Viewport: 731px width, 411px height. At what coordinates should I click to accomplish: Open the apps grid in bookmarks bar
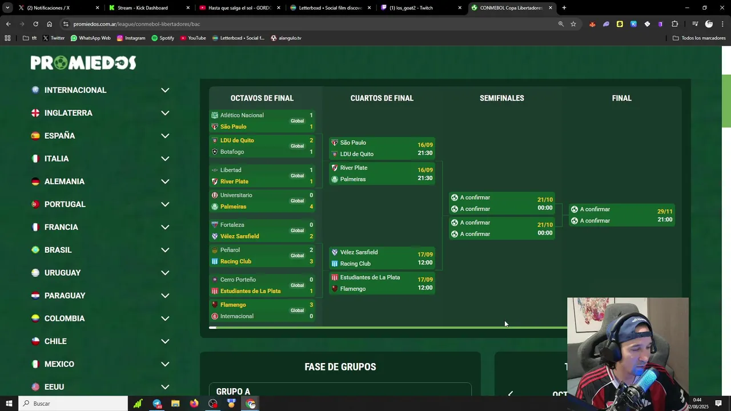pos(7,38)
